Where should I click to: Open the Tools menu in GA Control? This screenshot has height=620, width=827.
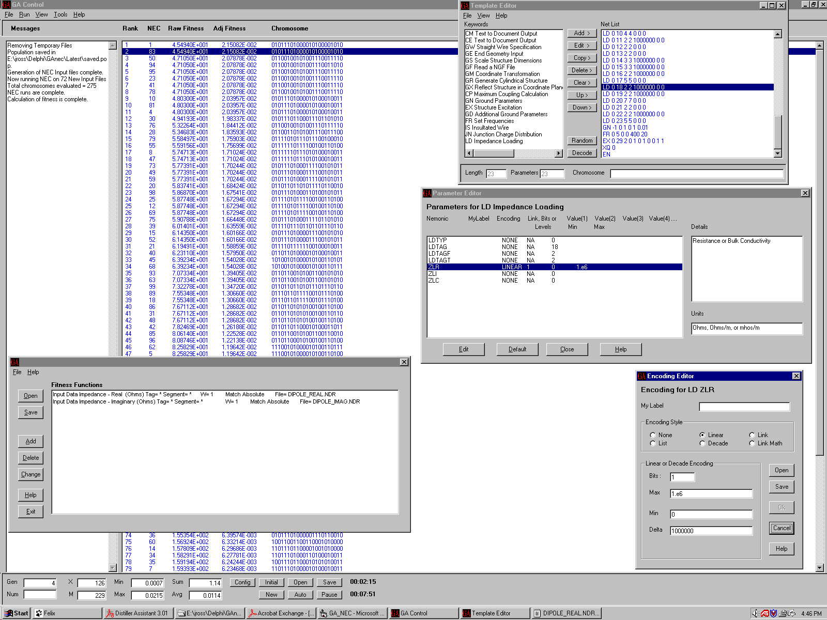(x=60, y=14)
